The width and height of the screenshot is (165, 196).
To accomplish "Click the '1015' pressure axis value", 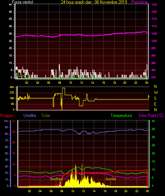I will [154, 19].
